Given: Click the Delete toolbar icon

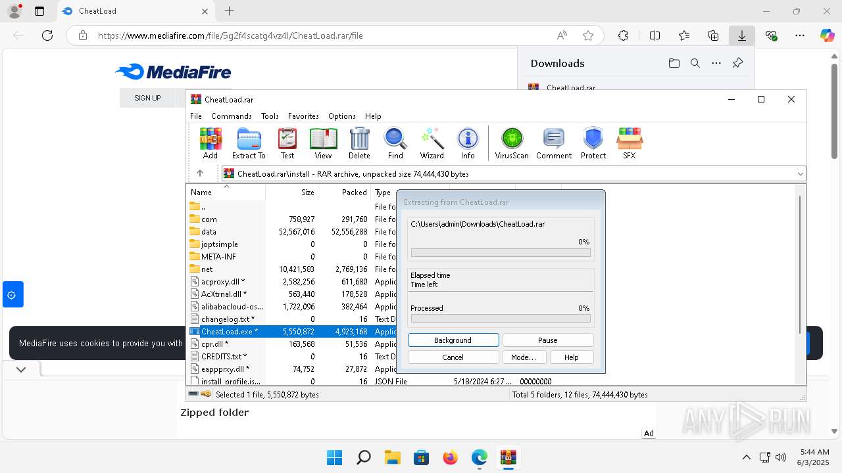Looking at the screenshot, I should tap(359, 143).
